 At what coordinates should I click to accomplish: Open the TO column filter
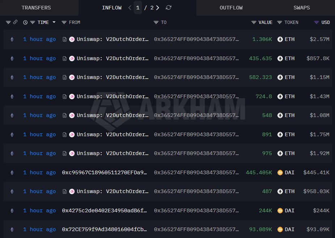[x=156, y=22]
